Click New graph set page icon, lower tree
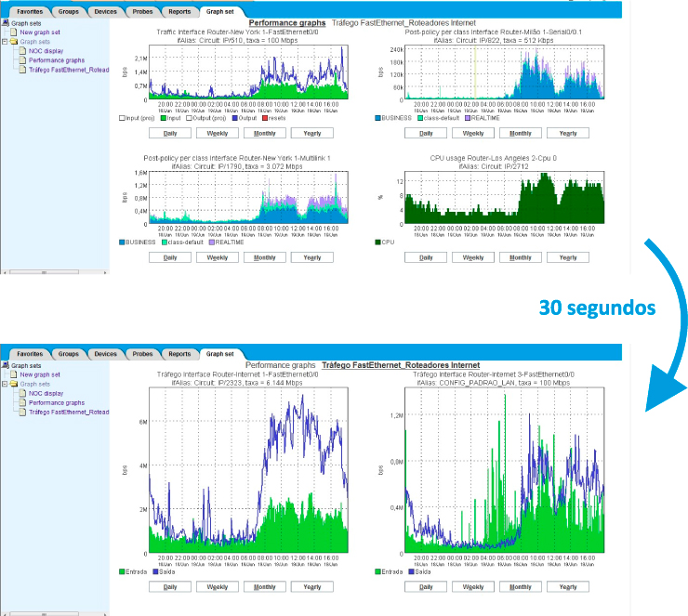Viewport: 688px width, 616px height. 14,374
